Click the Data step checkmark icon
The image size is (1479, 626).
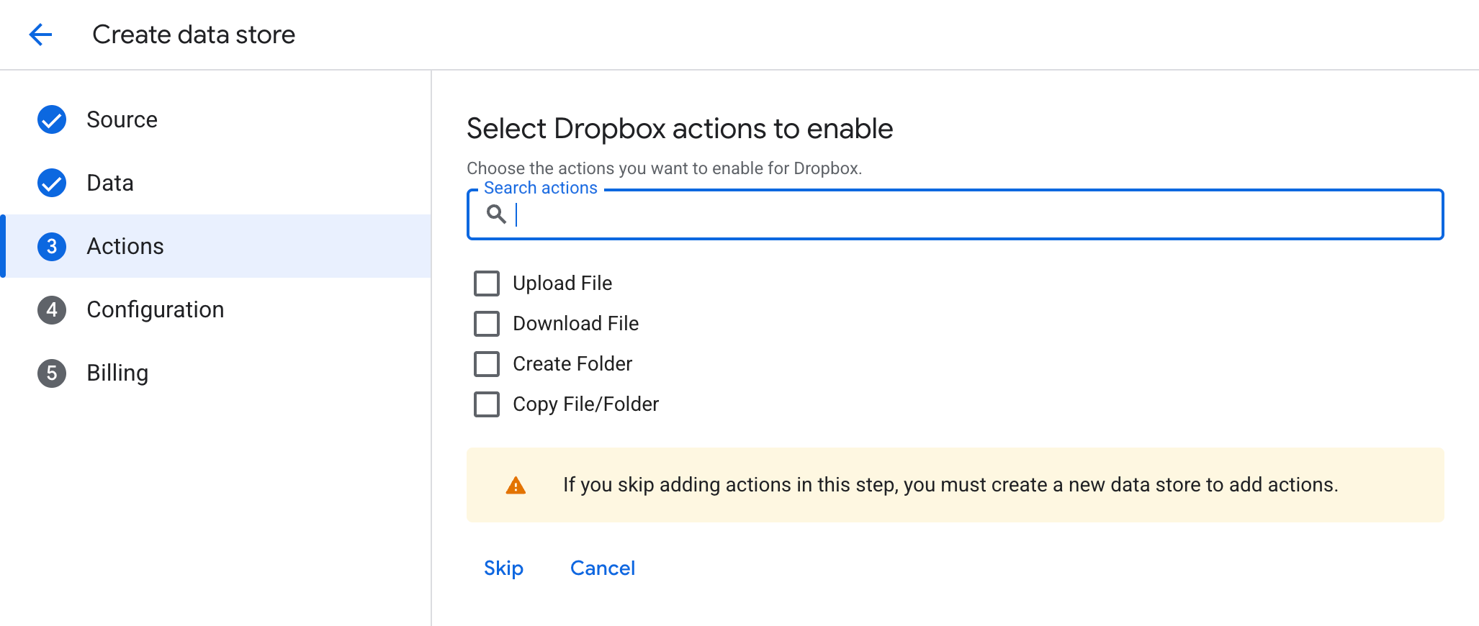point(52,183)
